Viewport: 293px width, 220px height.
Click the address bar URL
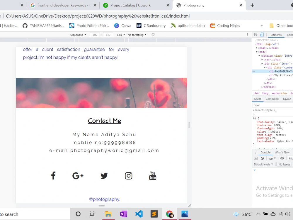coord(98,16)
